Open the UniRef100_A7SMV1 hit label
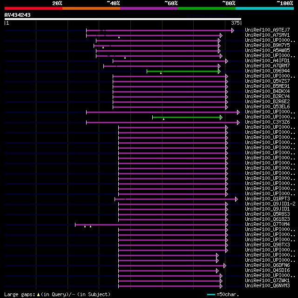 267,35
